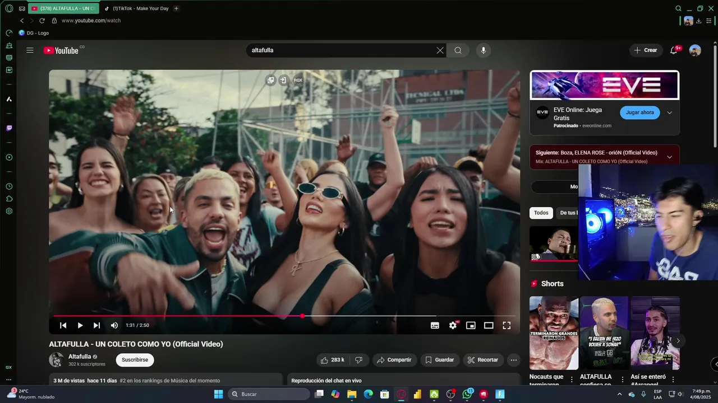Viewport: 718px width, 403px height.
Task: Click the unplayed portion of the progress bar
Action: 411,316
